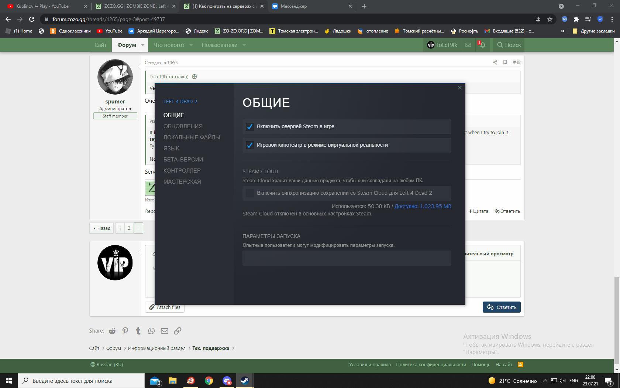Open the ОБНОВЛЕНИЯ section in the Steam properties dialog
Viewport: 620px width, 388px height.
tap(183, 126)
